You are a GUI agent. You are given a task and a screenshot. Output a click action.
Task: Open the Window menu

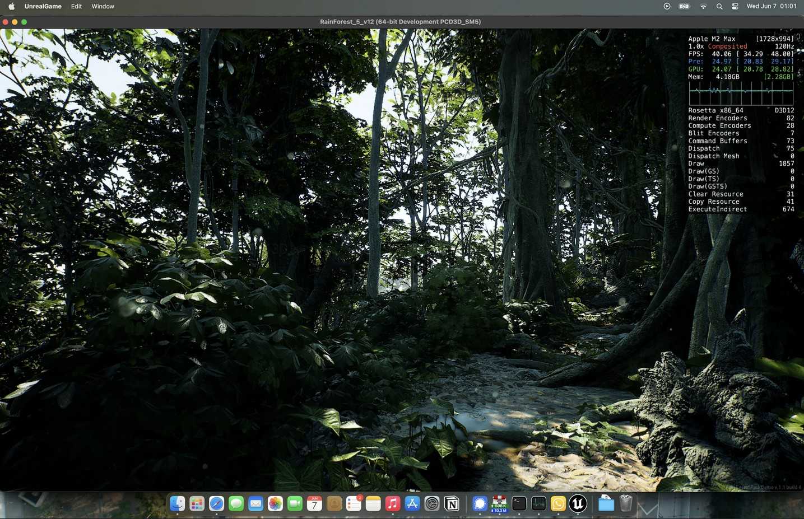[103, 6]
